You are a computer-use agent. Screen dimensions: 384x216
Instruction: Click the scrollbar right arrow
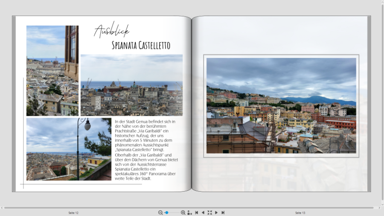tap(379, 208)
